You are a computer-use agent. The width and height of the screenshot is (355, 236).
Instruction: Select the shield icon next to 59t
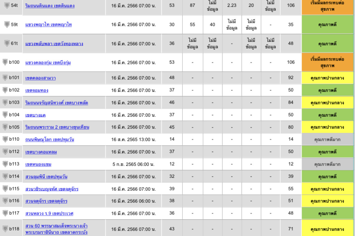tap(7, 25)
